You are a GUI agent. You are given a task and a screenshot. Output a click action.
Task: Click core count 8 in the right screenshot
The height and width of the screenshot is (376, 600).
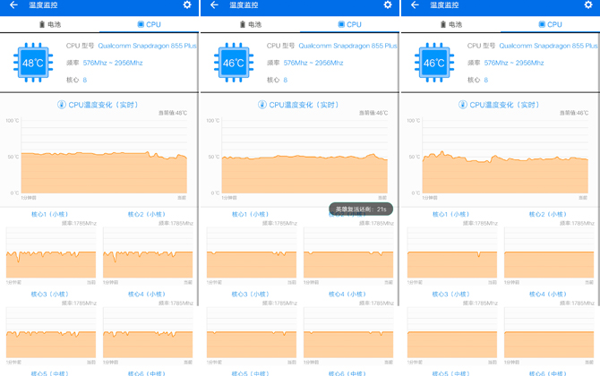click(485, 80)
